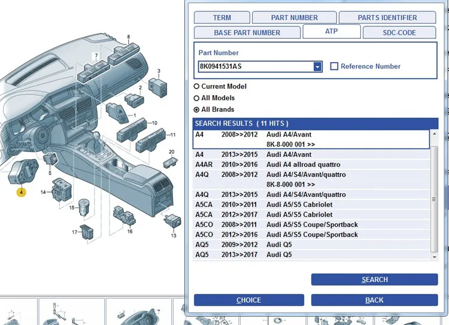This screenshot has width=449, height=325.
Task: Click the search results scrollbar thumb
Action: 435,199
